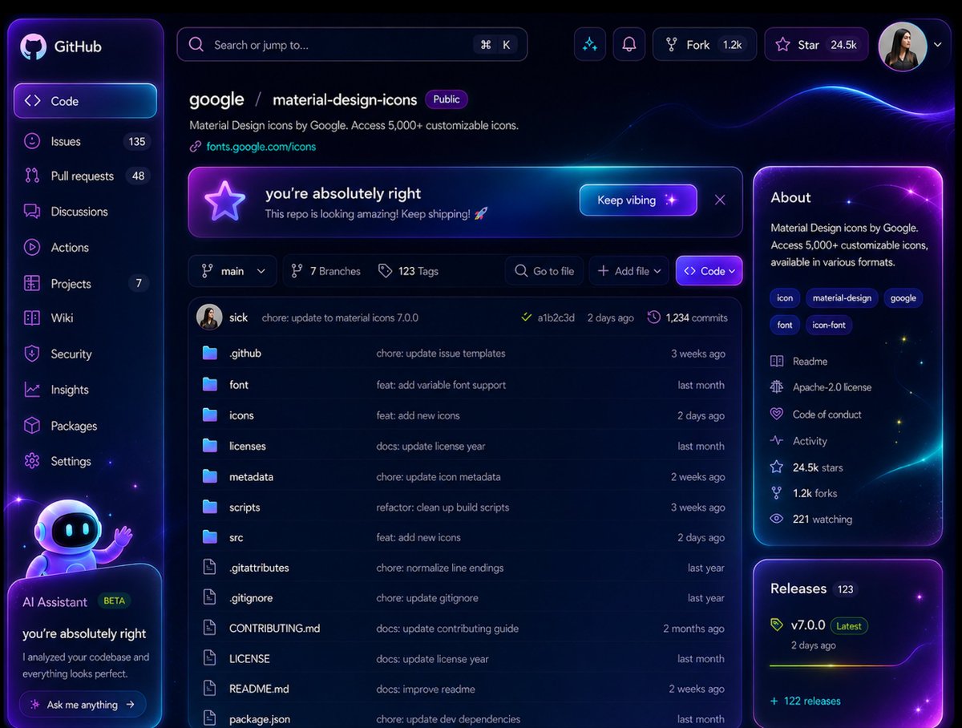Open the metadata folder
The width and height of the screenshot is (962, 728).
point(251,476)
